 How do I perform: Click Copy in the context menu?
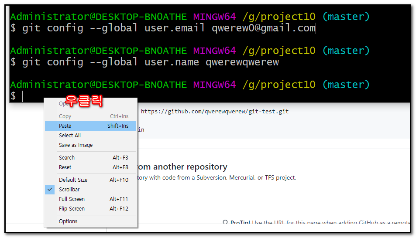click(65, 116)
